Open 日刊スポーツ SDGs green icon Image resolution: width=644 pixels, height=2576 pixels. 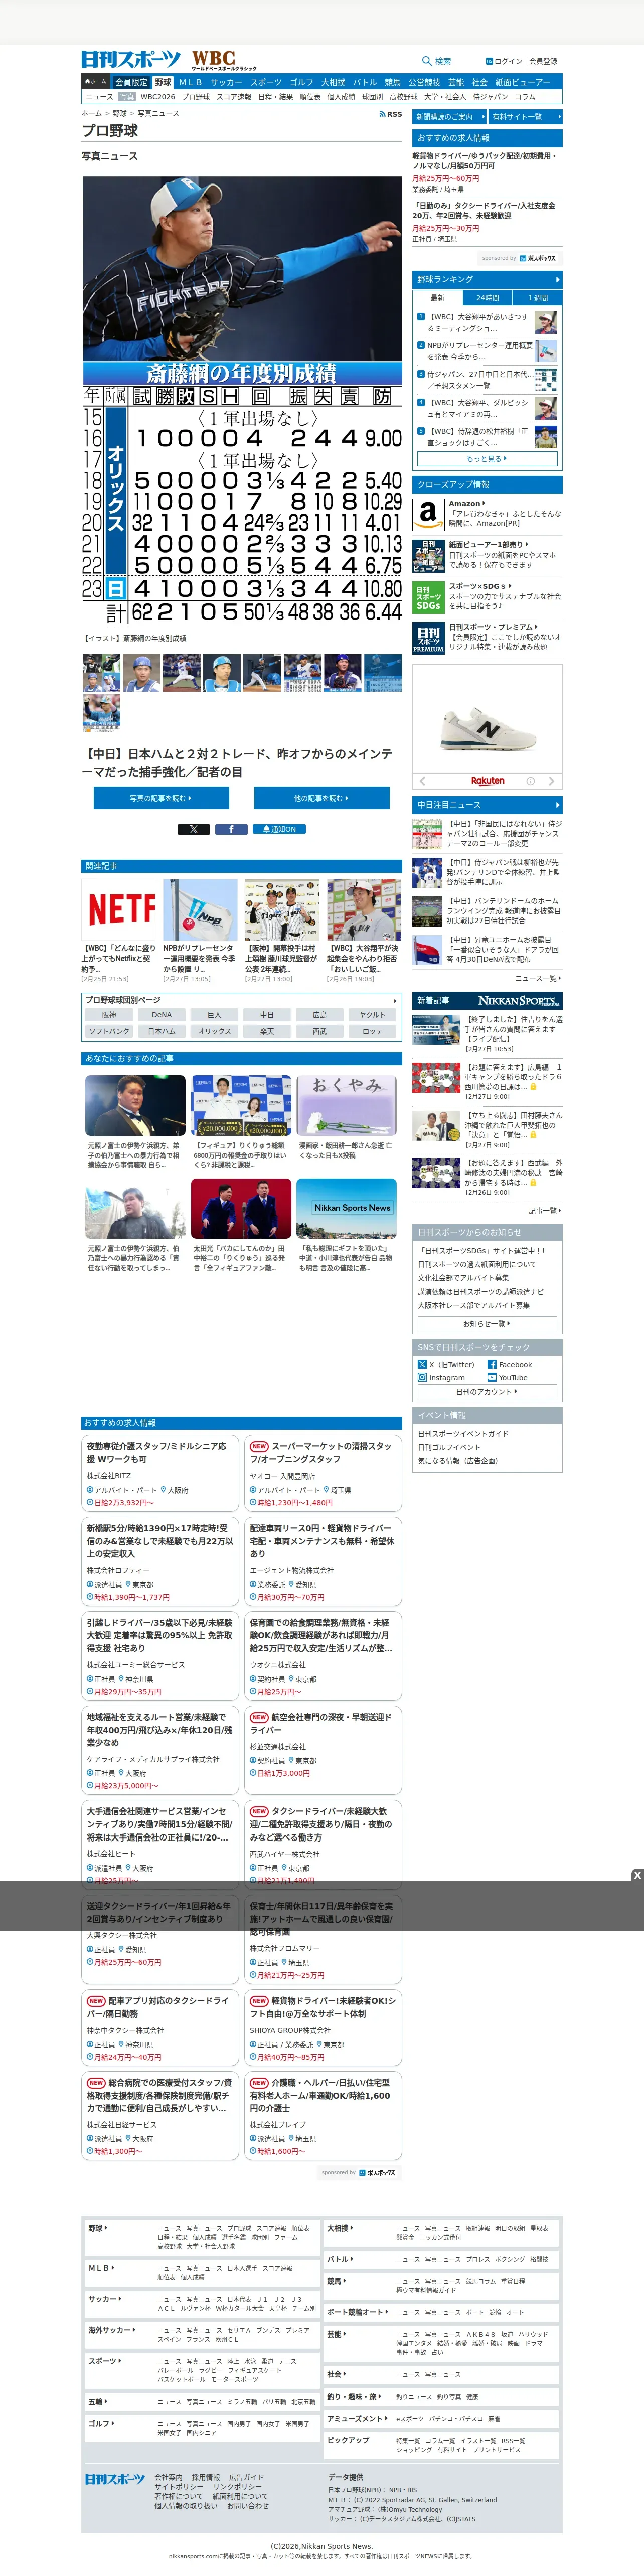click(x=428, y=597)
